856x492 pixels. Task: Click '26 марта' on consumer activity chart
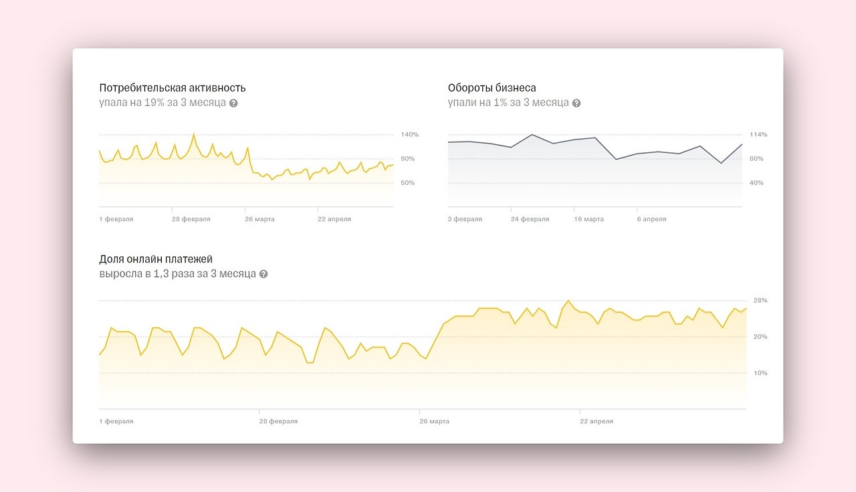coord(259,220)
